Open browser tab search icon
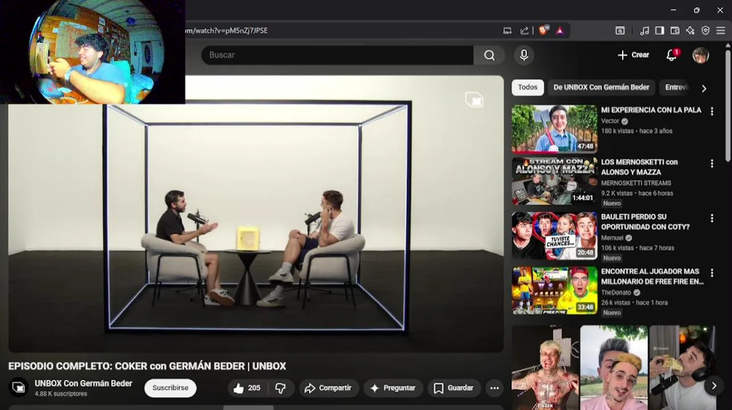 [x=620, y=31]
